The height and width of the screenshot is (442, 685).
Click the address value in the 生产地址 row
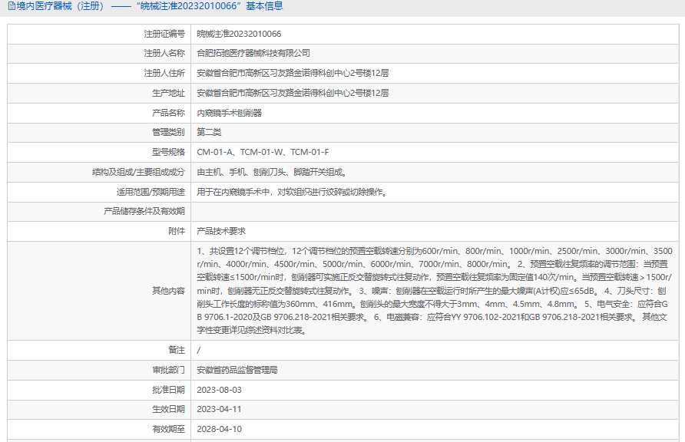pos(293,93)
